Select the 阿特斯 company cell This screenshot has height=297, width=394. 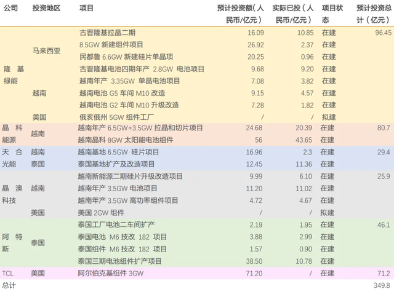click(x=12, y=243)
